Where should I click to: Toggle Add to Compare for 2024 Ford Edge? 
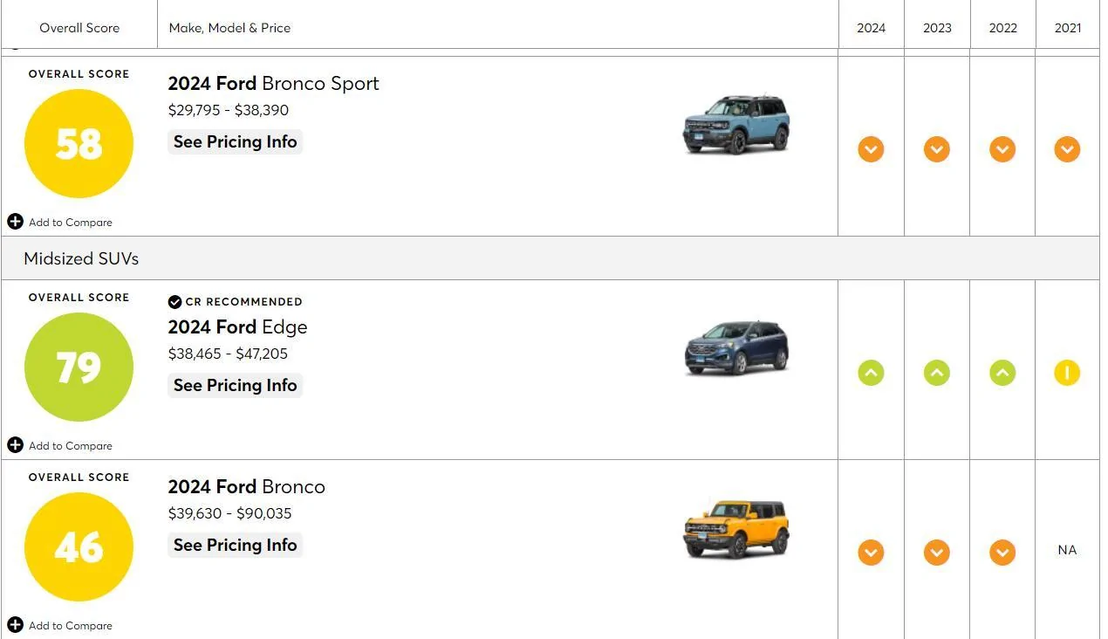(59, 445)
